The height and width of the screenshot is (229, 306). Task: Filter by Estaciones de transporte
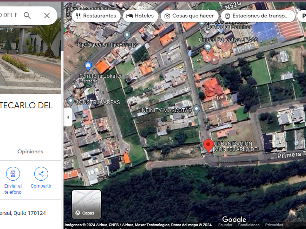pyautogui.click(x=258, y=16)
